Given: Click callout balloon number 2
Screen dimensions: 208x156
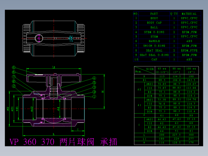Looking at the screenshot, I should coord(14,86).
